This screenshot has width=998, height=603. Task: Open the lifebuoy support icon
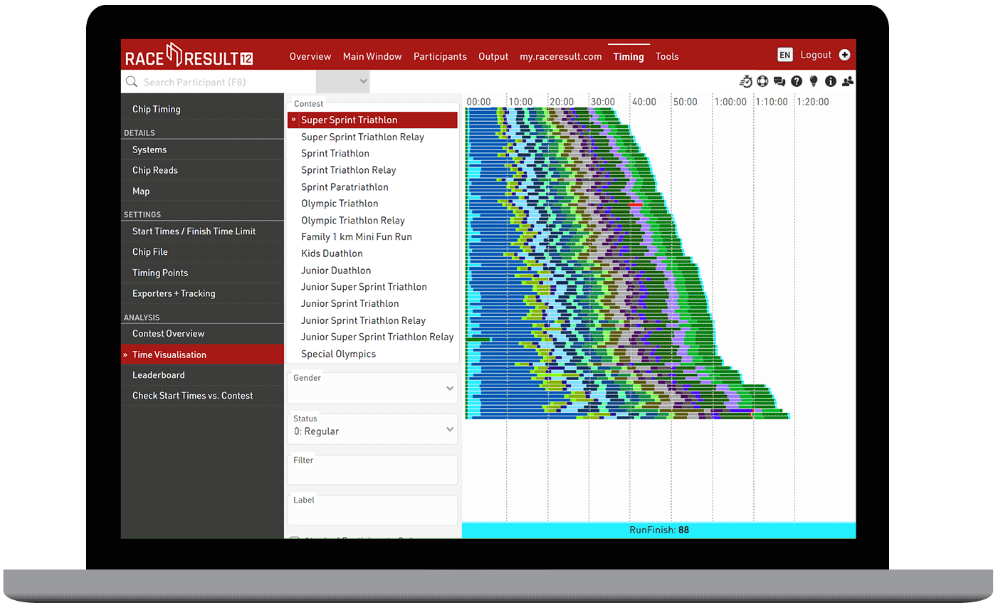(762, 81)
